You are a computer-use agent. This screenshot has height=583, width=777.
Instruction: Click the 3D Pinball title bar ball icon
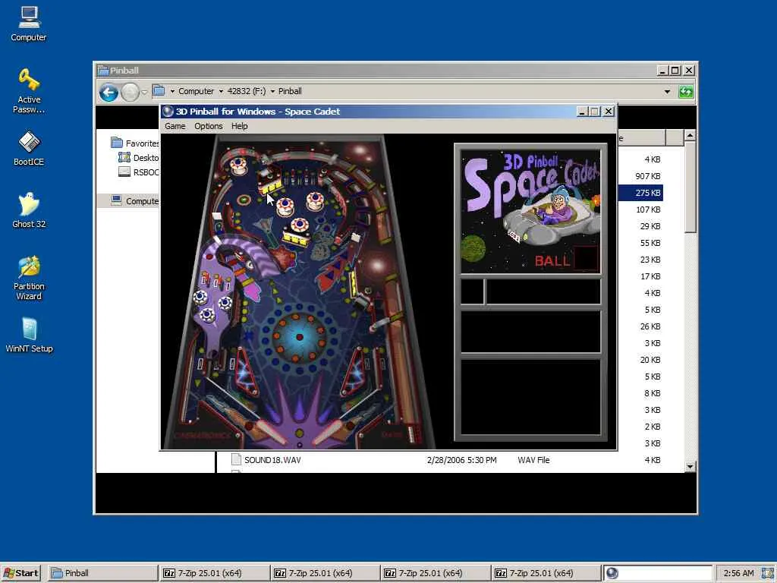click(168, 112)
